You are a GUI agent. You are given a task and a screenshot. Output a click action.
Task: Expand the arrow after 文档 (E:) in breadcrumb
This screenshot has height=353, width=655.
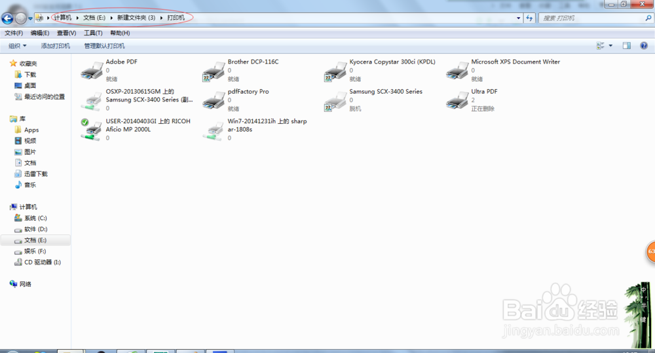click(x=111, y=18)
